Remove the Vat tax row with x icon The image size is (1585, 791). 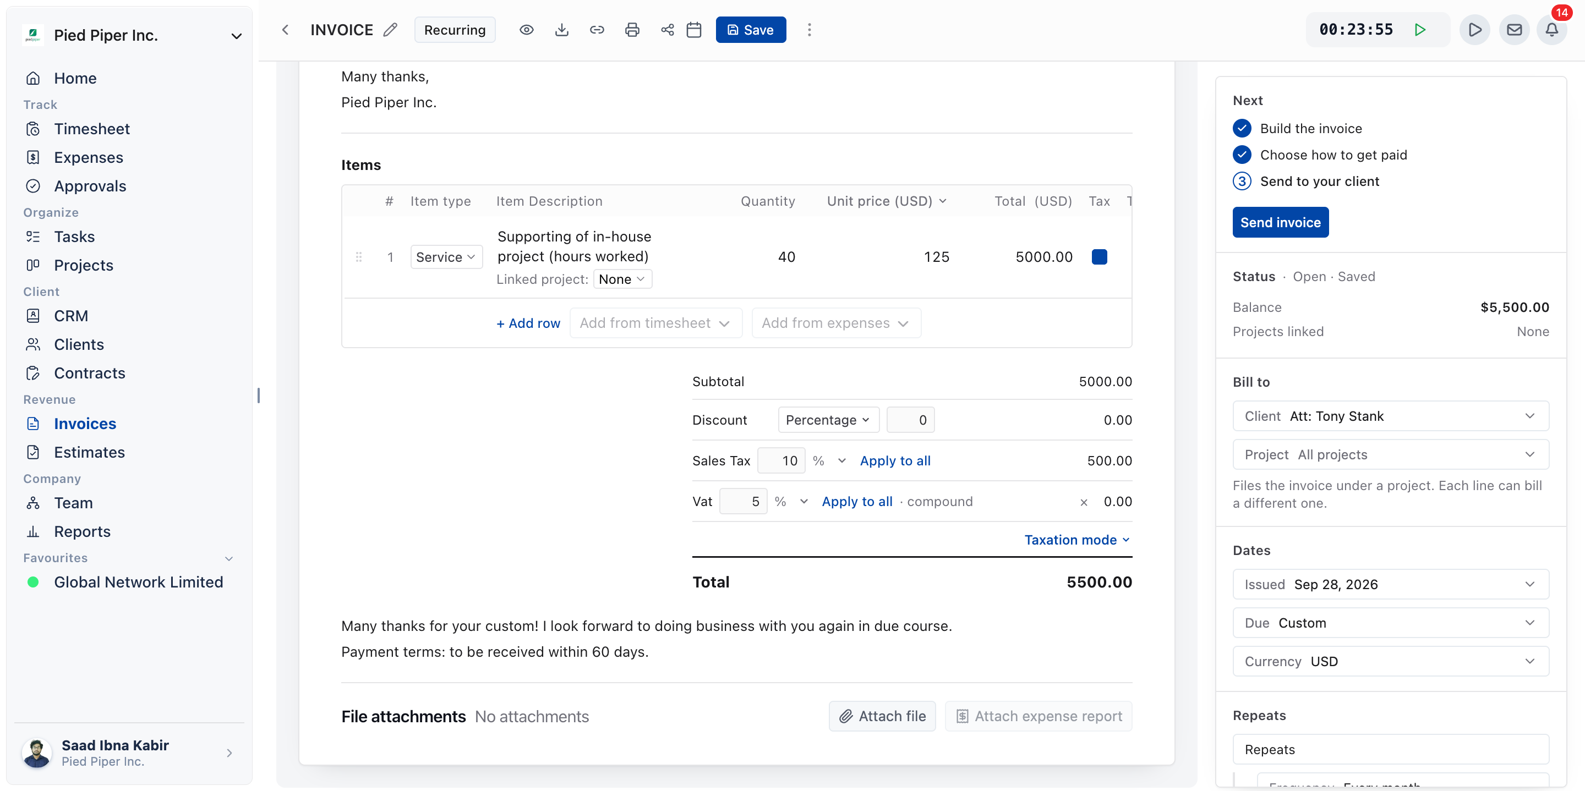pyautogui.click(x=1084, y=503)
